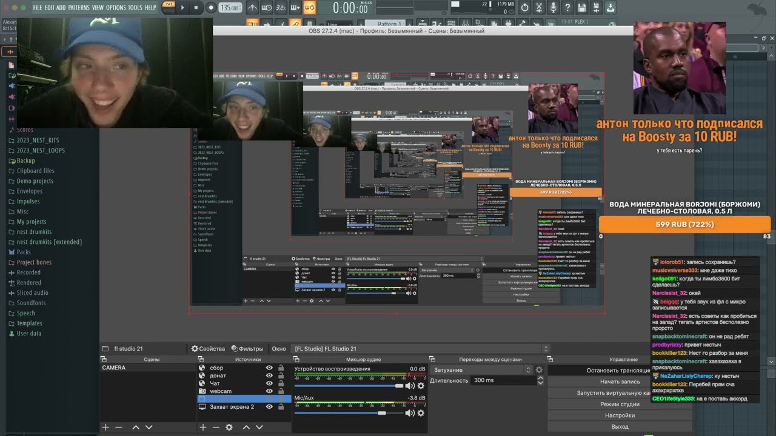
Task: Add a new scene with plus icon
Action: (105, 427)
